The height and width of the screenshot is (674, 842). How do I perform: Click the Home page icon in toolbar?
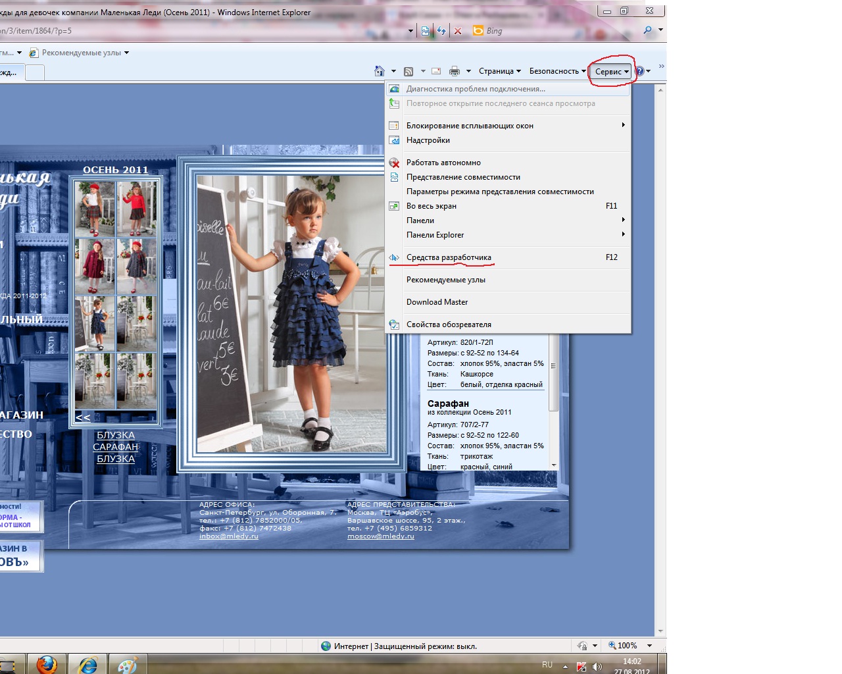[x=379, y=71]
